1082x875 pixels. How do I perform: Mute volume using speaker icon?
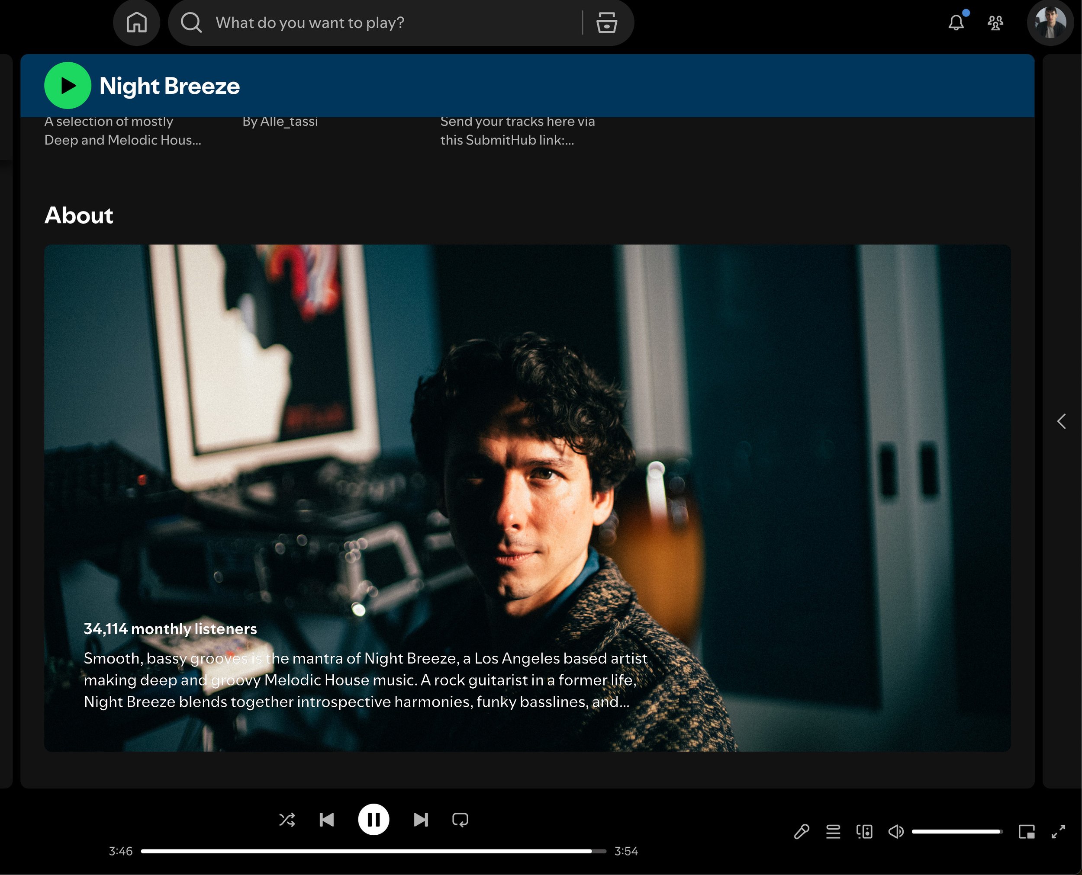[896, 832]
